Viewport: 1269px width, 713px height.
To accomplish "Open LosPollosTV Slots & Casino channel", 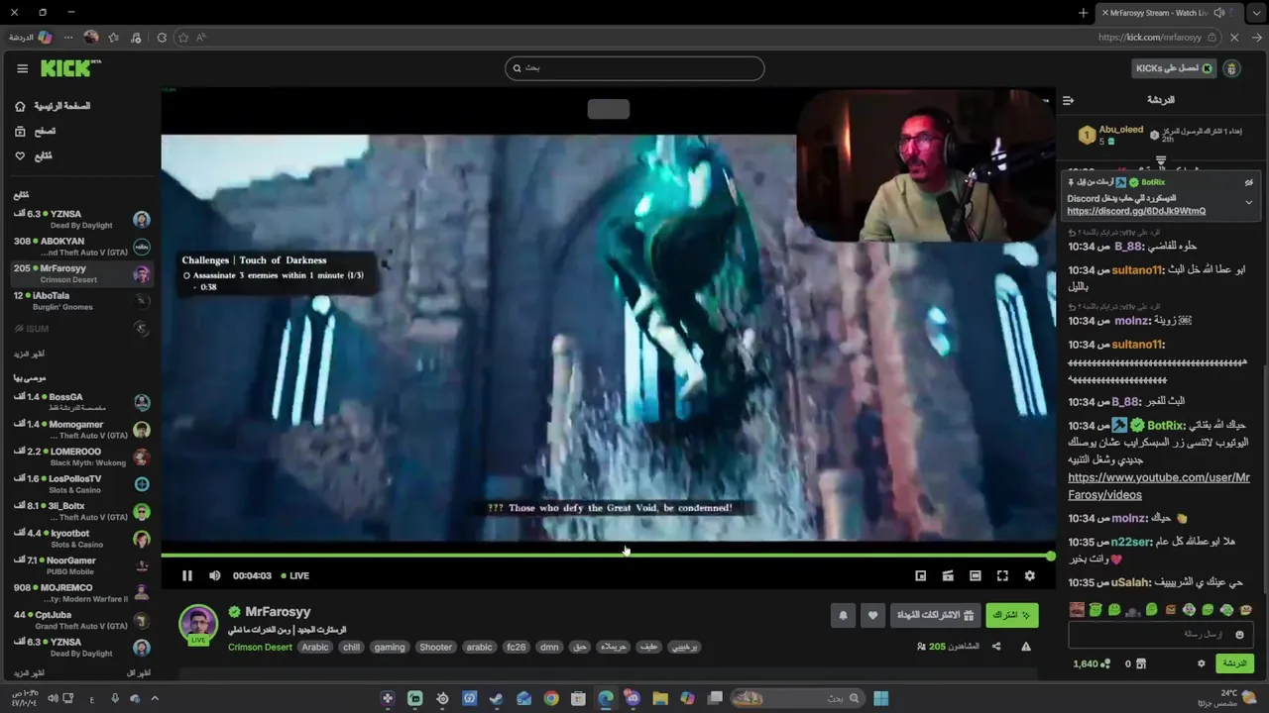I will [81, 484].
